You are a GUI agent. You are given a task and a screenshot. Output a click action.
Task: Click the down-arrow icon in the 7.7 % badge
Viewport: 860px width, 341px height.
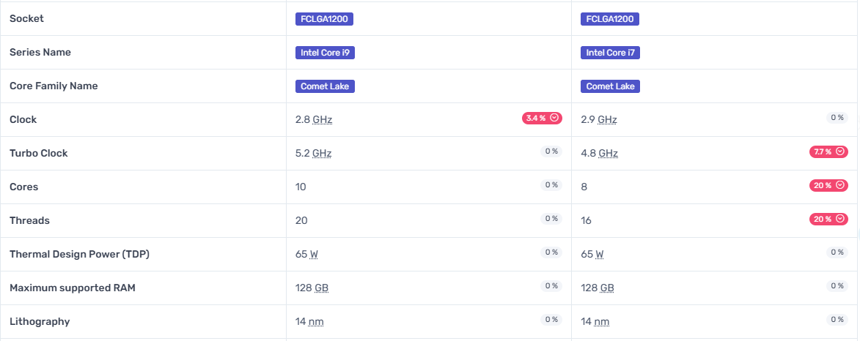841,151
